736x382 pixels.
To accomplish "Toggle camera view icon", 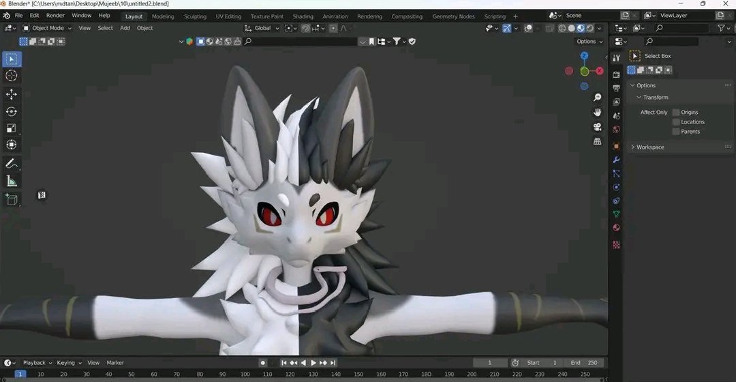I will pyautogui.click(x=597, y=127).
